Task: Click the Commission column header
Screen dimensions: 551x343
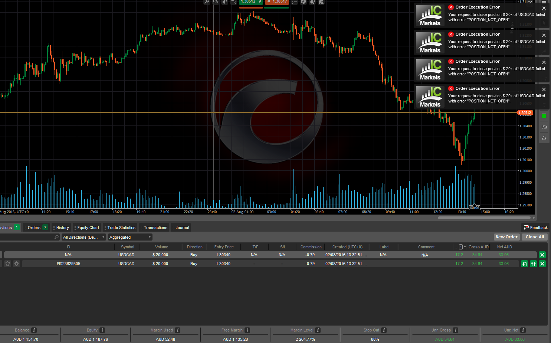Action: tap(311, 247)
